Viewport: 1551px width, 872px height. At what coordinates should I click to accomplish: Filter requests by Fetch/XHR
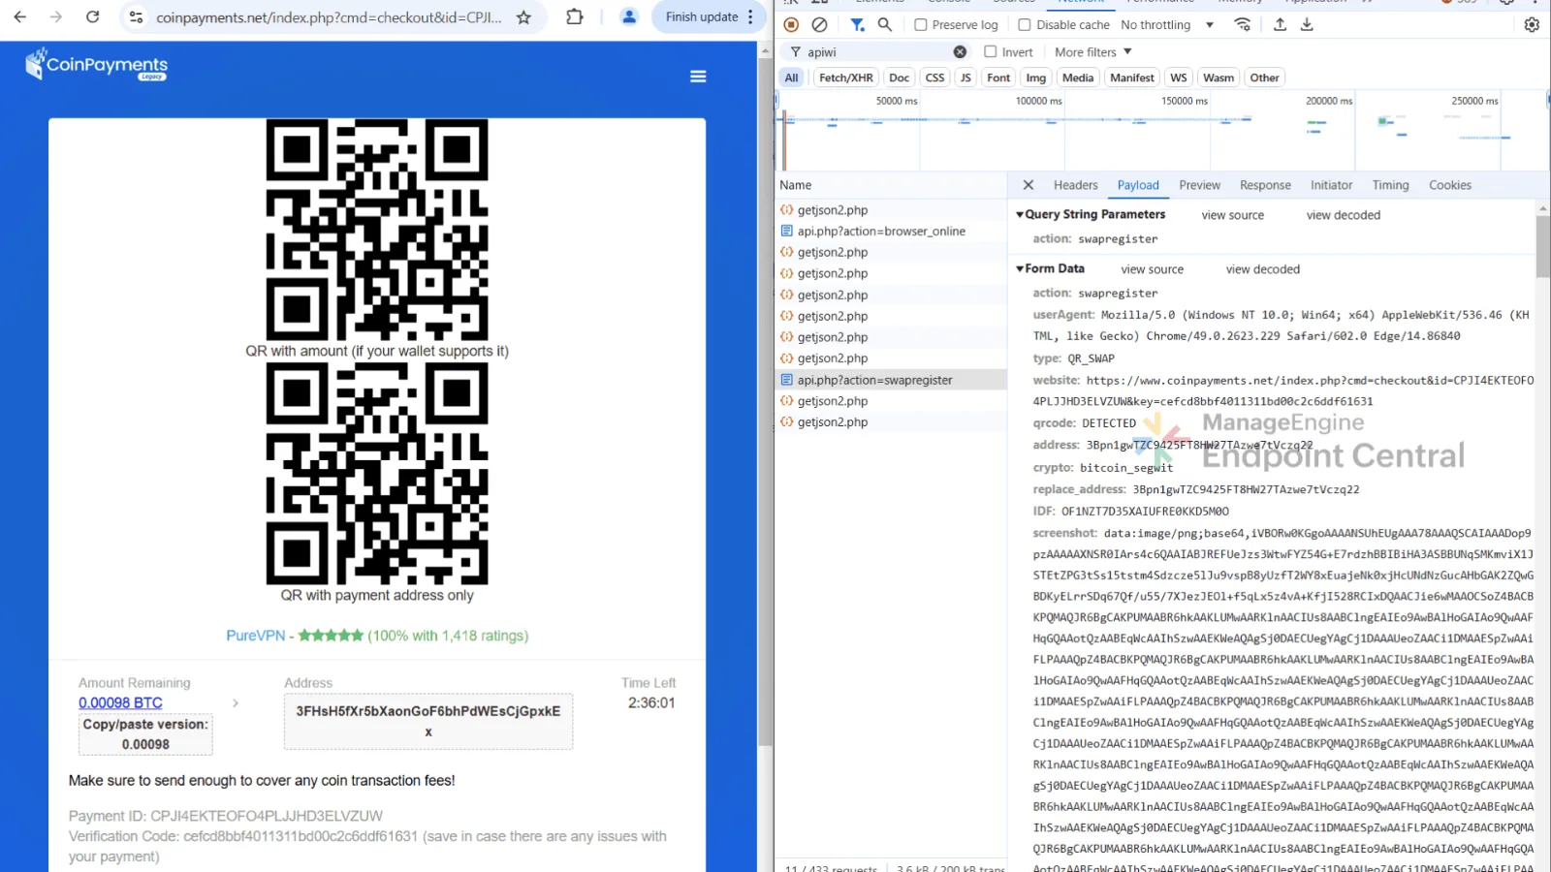click(846, 78)
